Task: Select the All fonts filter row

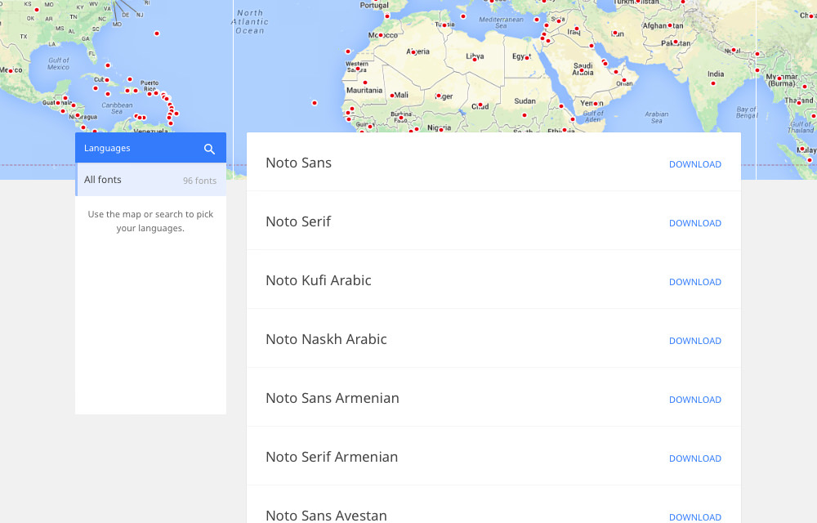Action: click(x=150, y=180)
